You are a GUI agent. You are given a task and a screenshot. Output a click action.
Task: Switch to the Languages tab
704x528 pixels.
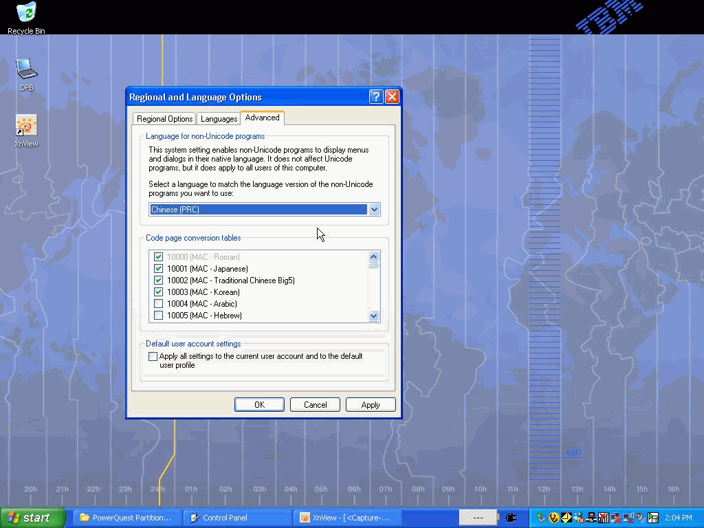tap(219, 119)
